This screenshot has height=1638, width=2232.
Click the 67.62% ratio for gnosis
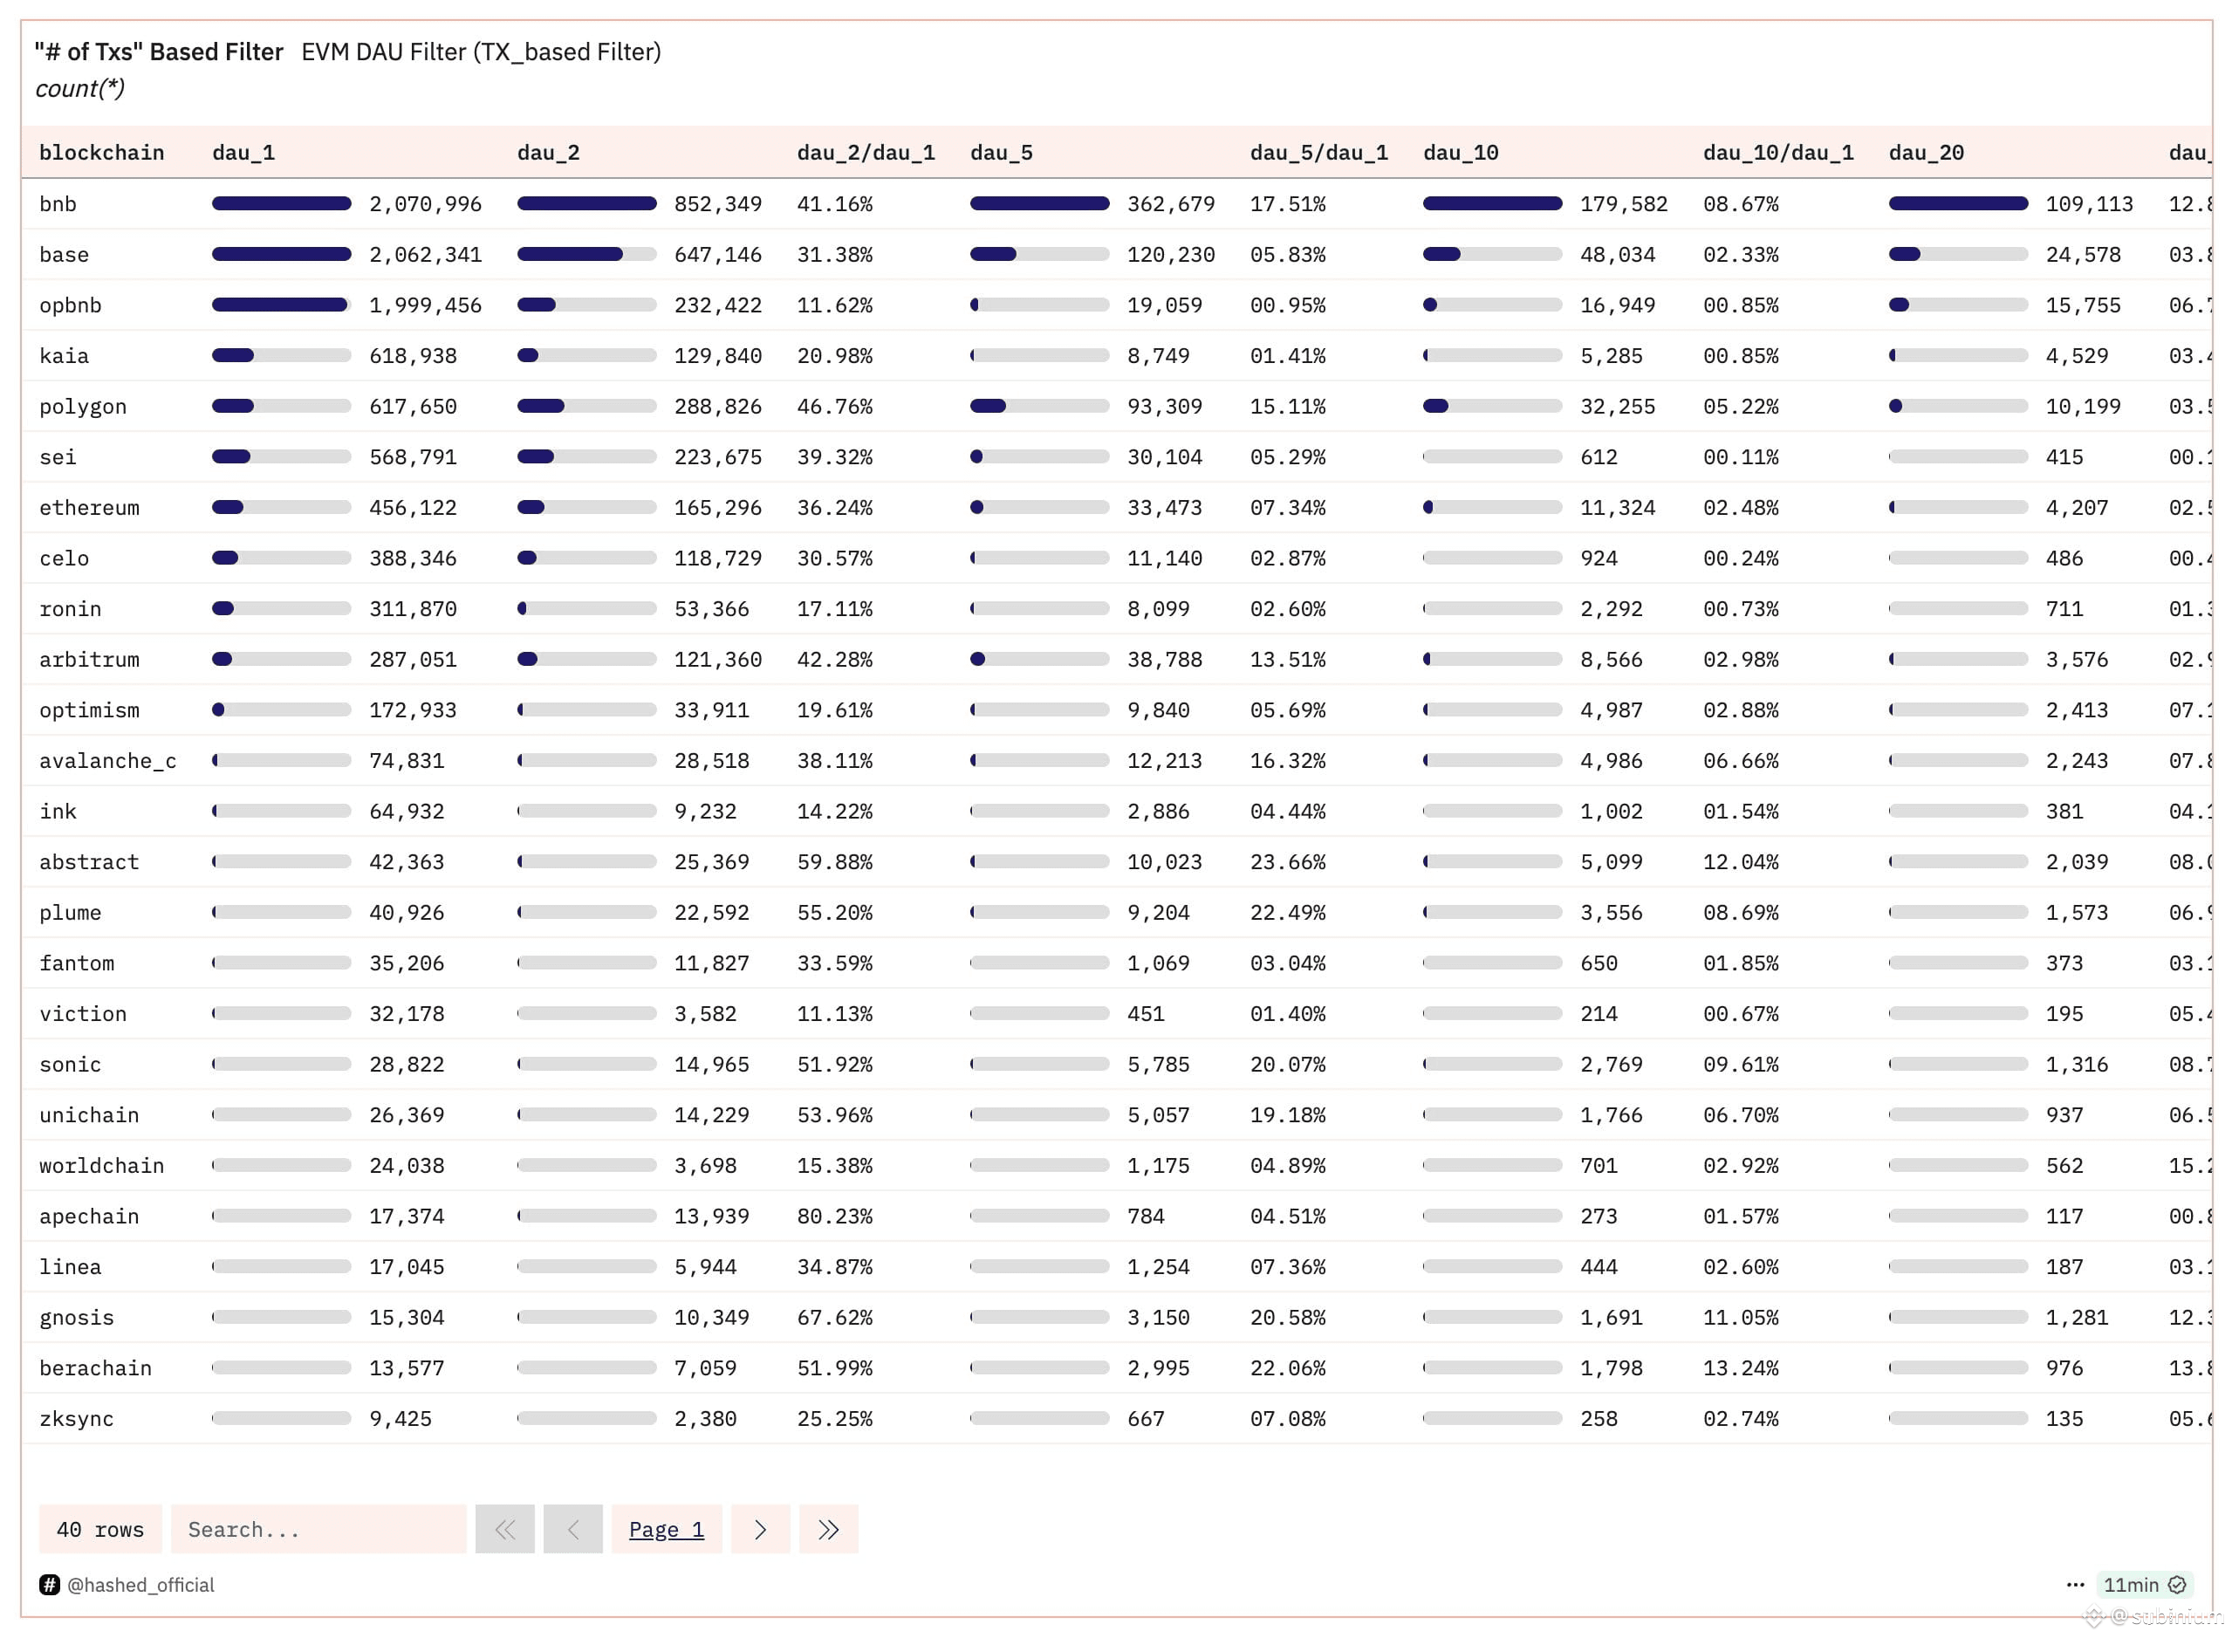point(834,1317)
